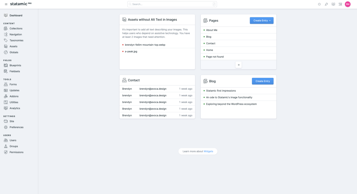Screen dimensions: 357x194
Task: Toggle the sidebar with the hamburger icon
Action: [x=6, y=4]
